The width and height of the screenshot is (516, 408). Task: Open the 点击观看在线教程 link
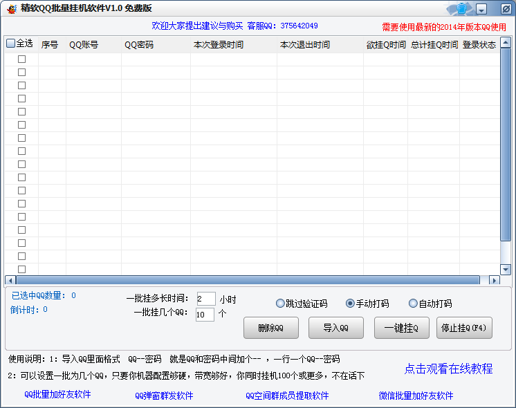click(x=448, y=369)
